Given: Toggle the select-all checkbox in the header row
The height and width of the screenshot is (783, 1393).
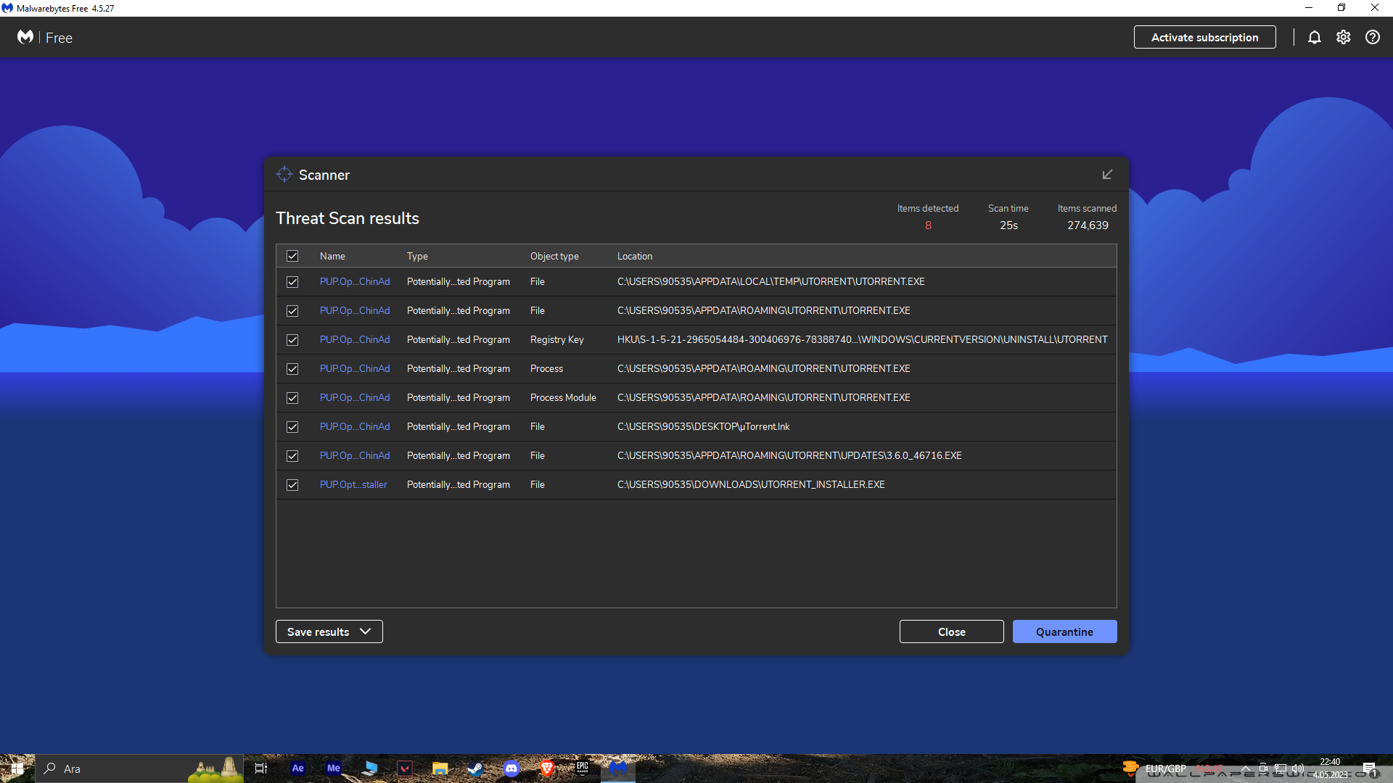Looking at the screenshot, I should pyautogui.click(x=292, y=256).
